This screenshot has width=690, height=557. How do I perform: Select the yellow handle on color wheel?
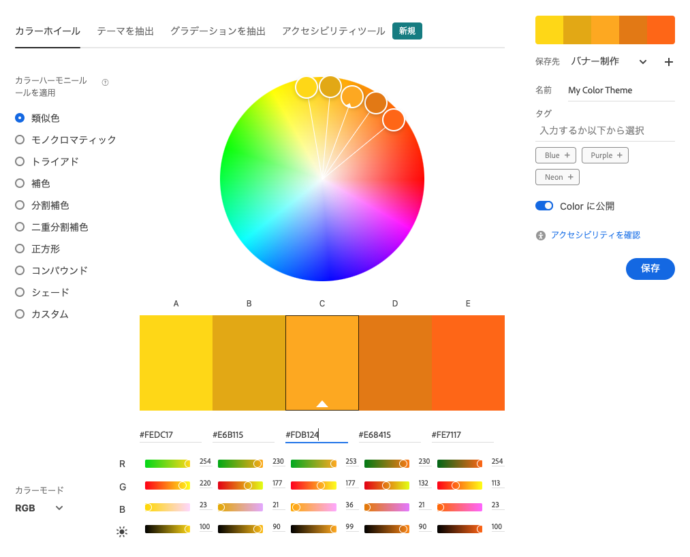(x=307, y=87)
